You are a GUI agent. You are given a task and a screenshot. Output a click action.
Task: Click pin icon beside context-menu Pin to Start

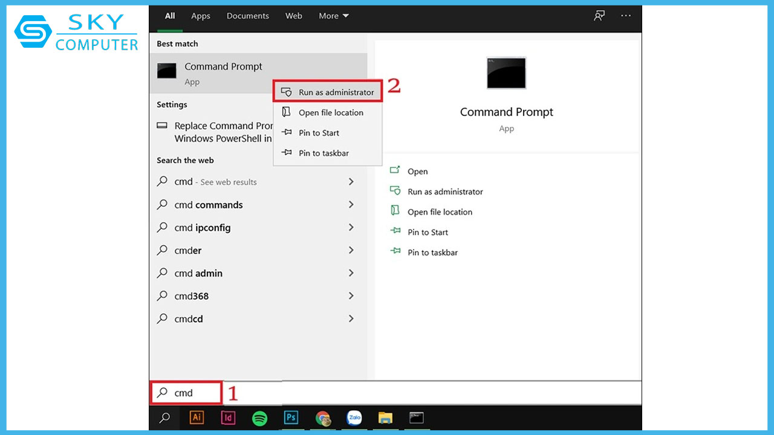pyautogui.click(x=287, y=133)
